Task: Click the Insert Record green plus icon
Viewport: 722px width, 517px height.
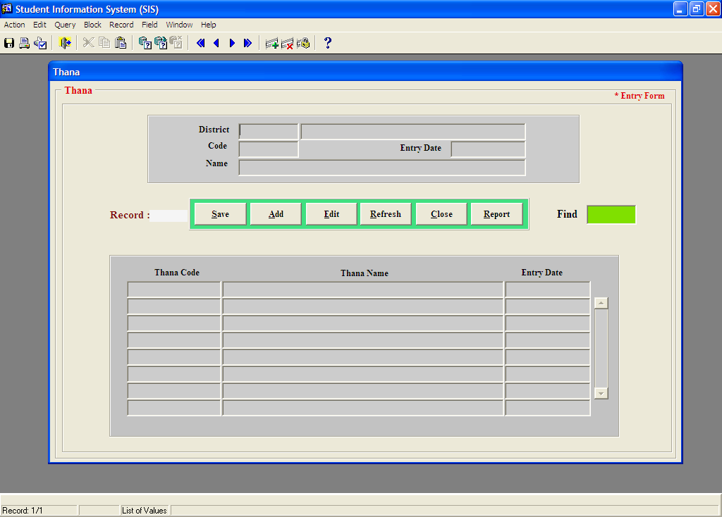Action: [271, 43]
